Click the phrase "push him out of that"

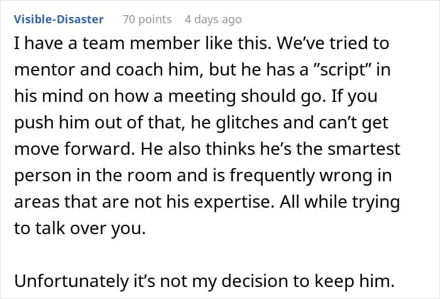tap(99, 123)
